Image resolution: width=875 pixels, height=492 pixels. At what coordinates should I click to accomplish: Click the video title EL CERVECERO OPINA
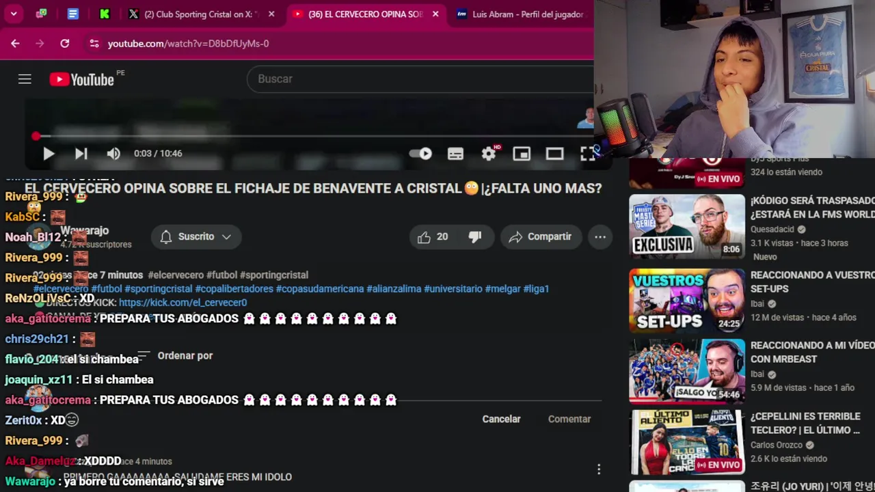click(313, 189)
